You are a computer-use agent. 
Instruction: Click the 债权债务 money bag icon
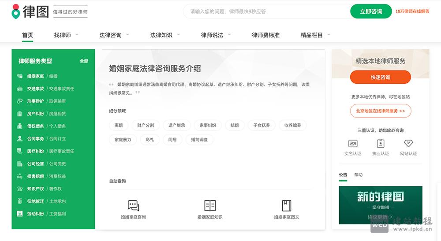(20, 126)
